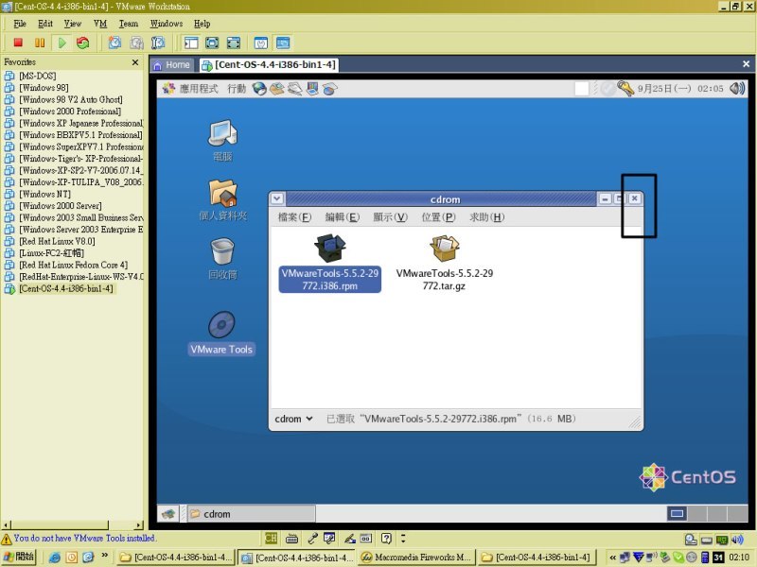Click the greyed Revert to snapshot icon
The width and height of the screenshot is (757, 567).
tap(136, 43)
